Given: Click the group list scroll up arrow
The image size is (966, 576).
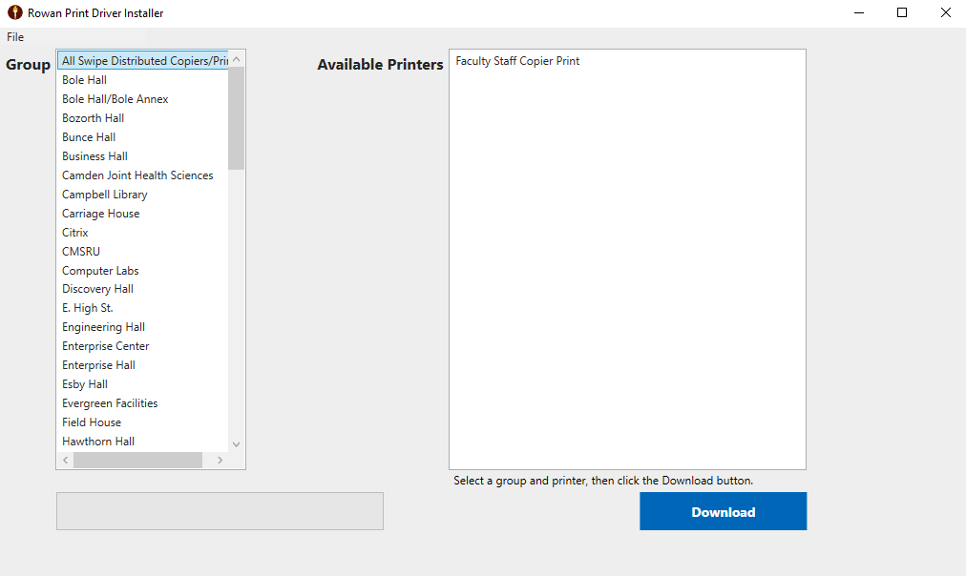Looking at the screenshot, I should 237,59.
